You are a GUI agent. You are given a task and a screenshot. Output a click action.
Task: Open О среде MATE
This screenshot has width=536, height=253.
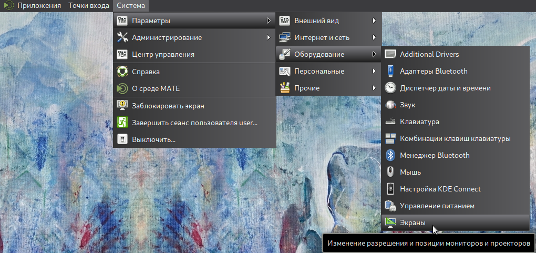194,89
